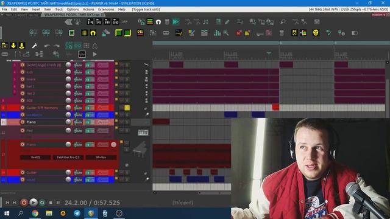Click Guitar track volume knob
Image resolution: width=390 pixels, height=219 pixels.
68,172
